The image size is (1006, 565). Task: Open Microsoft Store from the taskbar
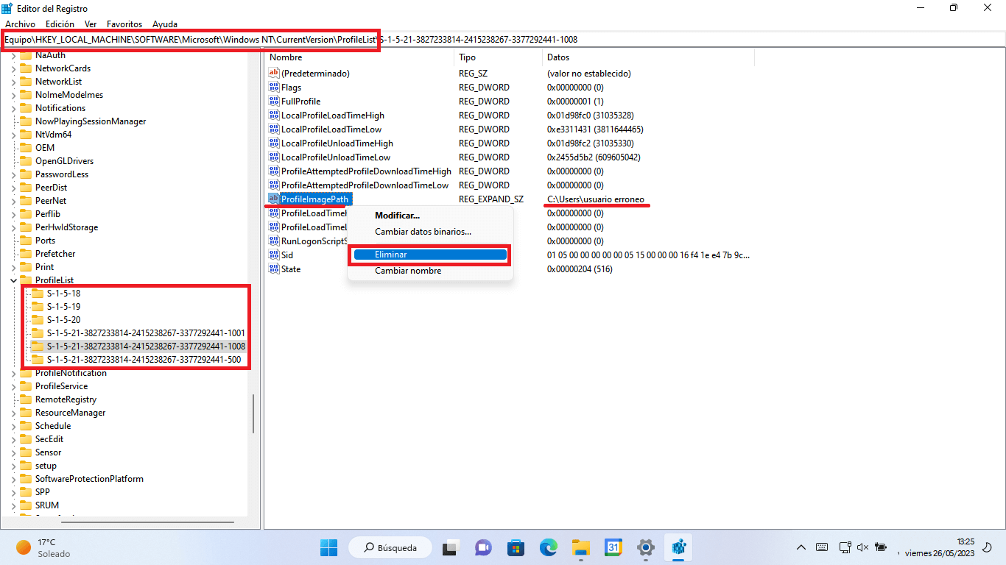click(x=516, y=547)
